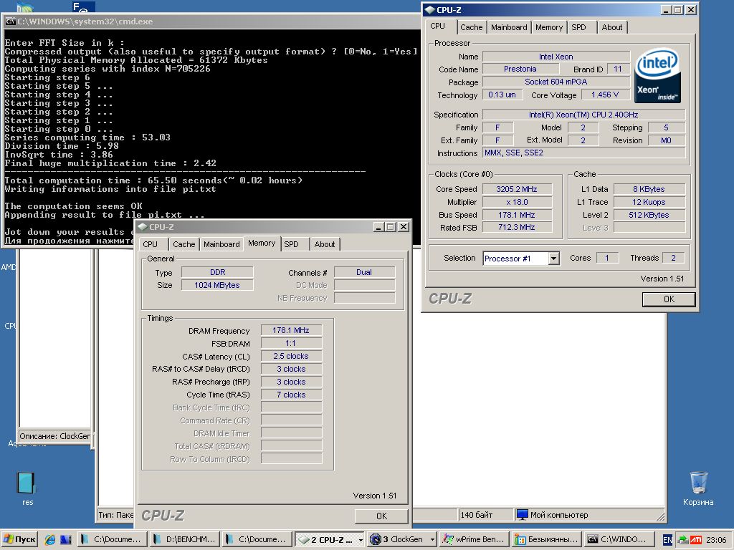The image size is (734, 550).
Task: Click the memory Type value DDR
Action: (x=217, y=272)
